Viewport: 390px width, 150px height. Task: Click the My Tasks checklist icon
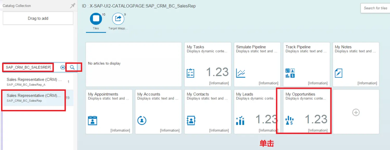[x=191, y=73]
